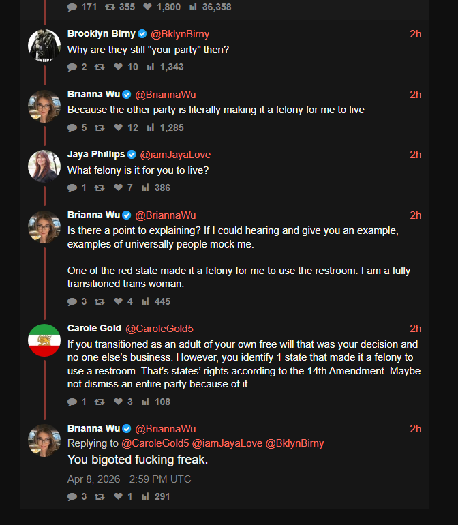Like Jaya Phillips's 'What felony' tweet
Viewport: 458px width, 525px height.
[118, 187]
